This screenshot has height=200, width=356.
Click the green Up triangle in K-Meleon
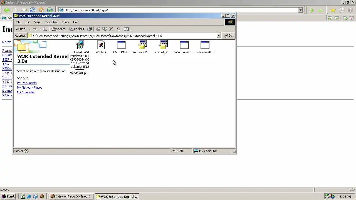(320, 10)
